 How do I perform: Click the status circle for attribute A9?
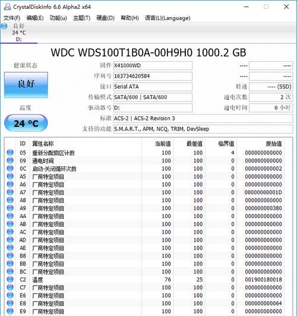10,208
